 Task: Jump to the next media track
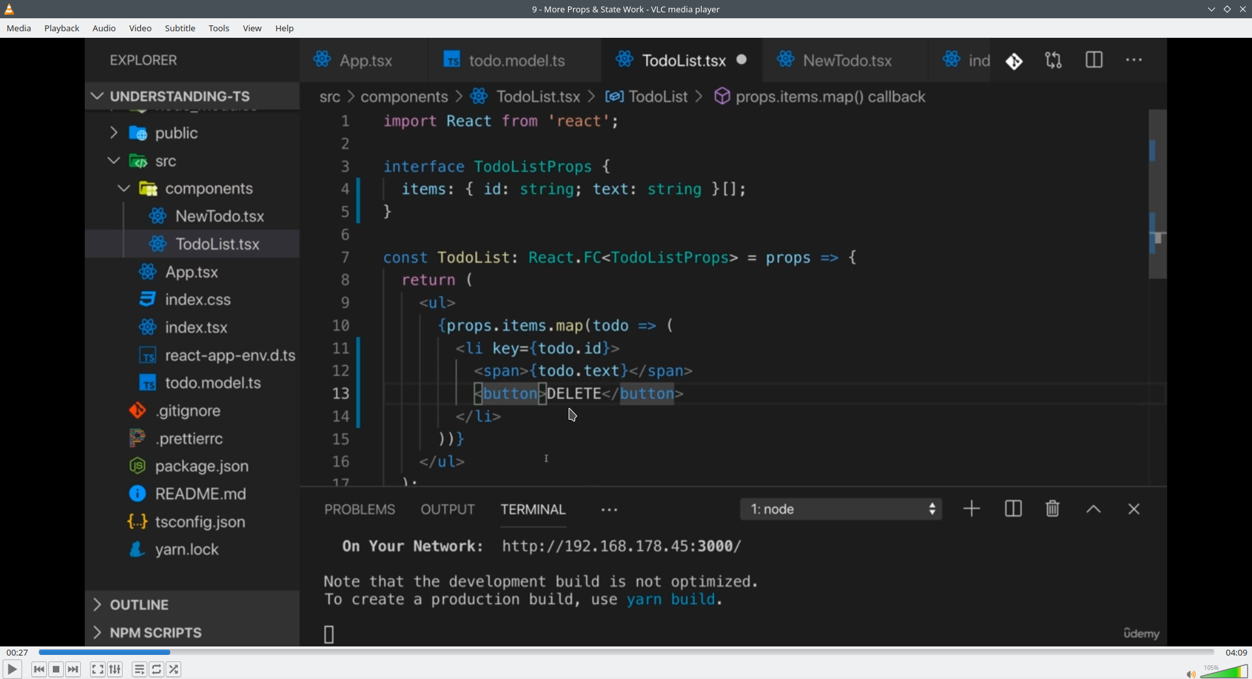74,669
